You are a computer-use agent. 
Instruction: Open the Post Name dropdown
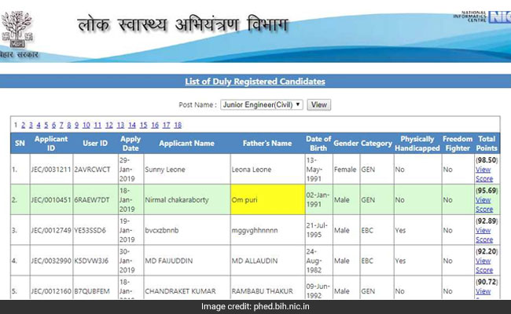[x=262, y=104]
